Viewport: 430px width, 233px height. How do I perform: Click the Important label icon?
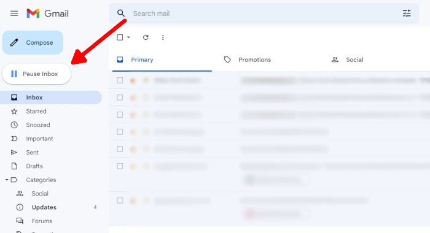coord(14,139)
